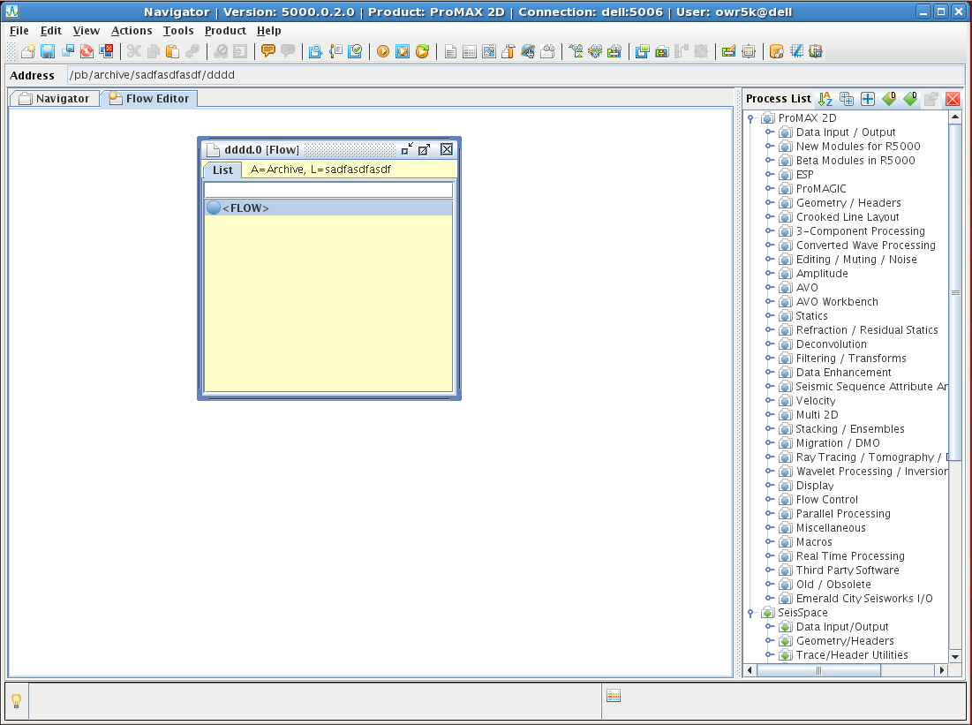Select the Flow Editor tab
The width and height of the screenshot is (972, 725).
(149, 99)
